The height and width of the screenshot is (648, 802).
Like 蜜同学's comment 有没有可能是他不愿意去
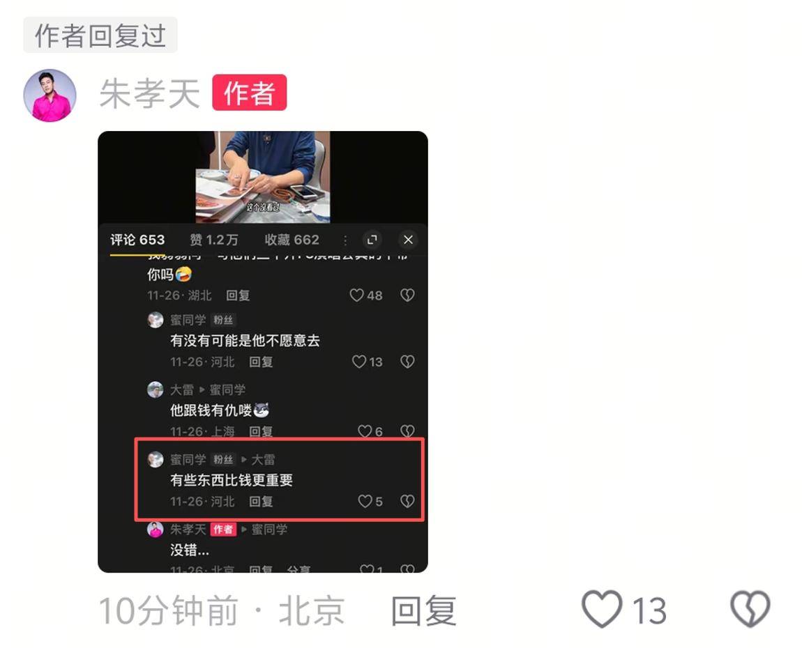tap(359, 362)
